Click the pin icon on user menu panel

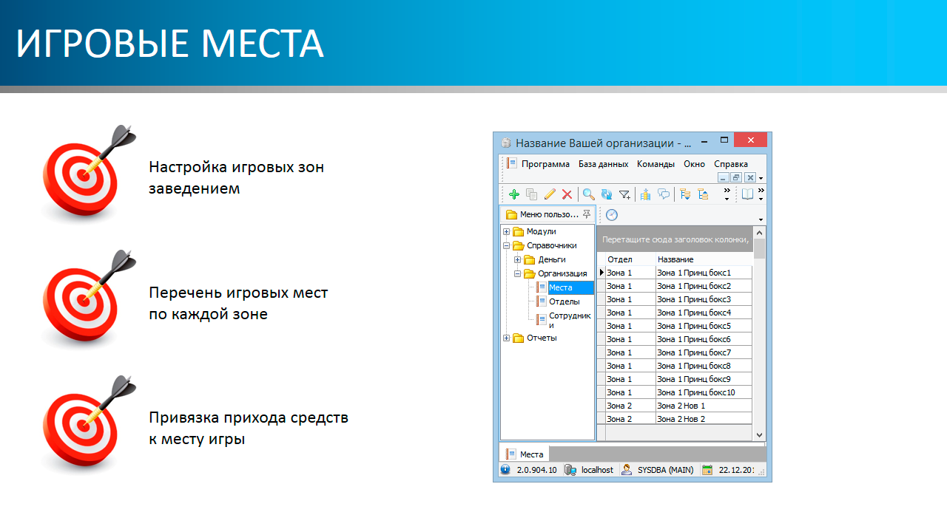(587, 214)
